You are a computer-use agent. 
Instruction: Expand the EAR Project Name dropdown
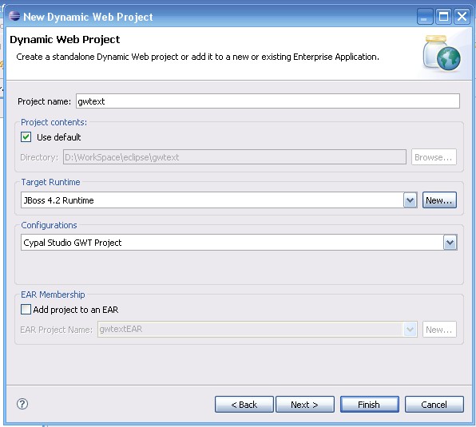411,330
